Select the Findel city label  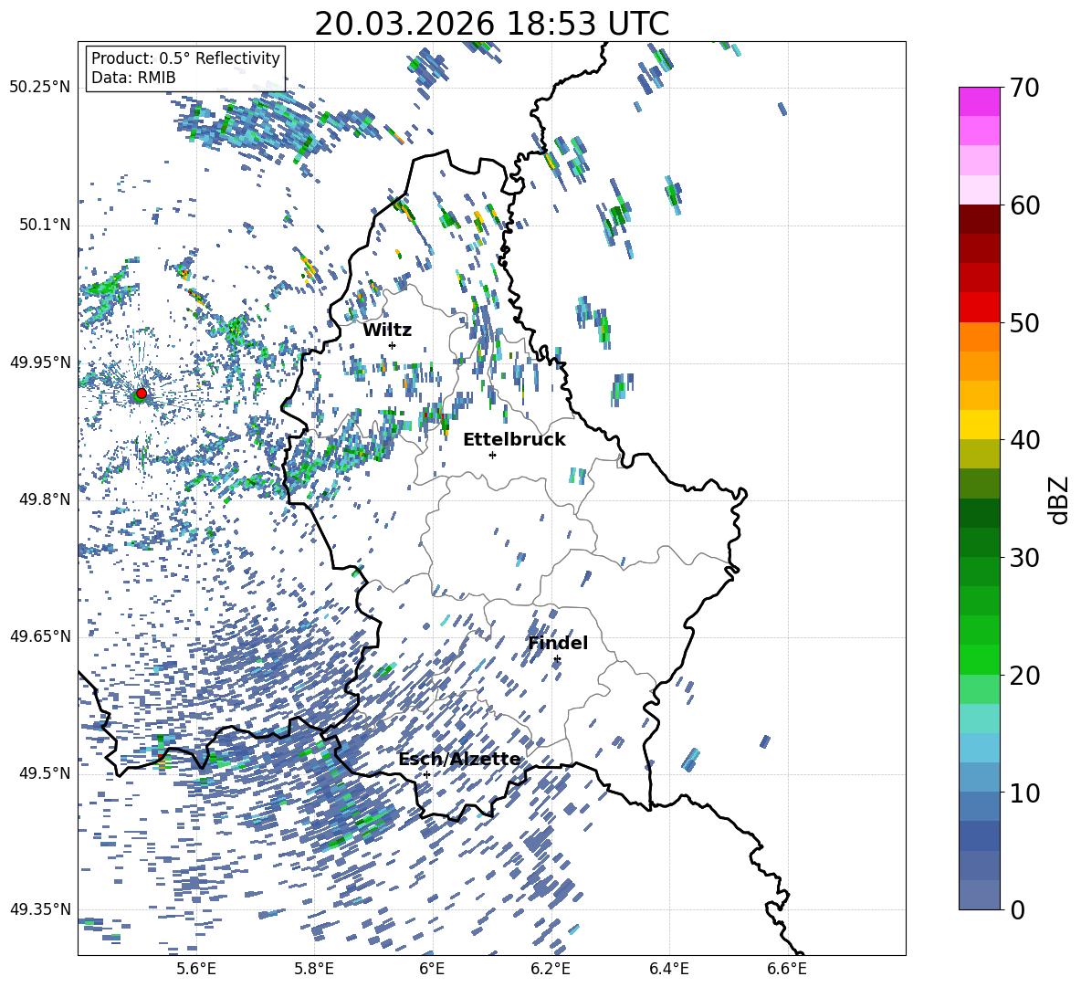(558, 643)
